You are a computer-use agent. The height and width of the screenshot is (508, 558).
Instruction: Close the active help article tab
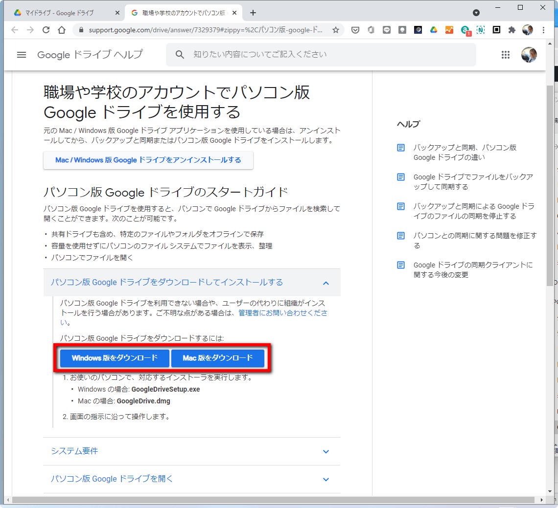point(234,13)
